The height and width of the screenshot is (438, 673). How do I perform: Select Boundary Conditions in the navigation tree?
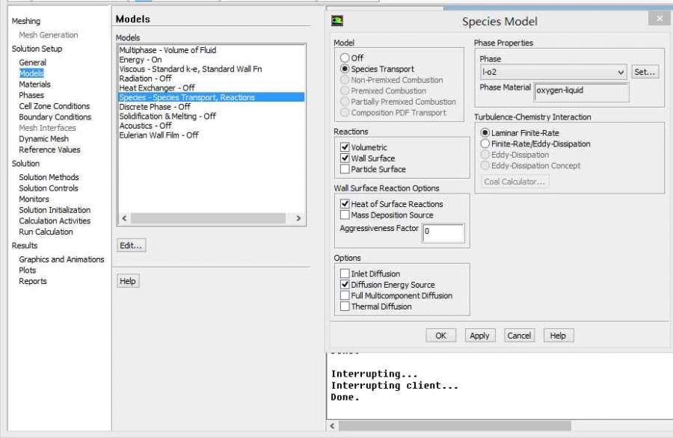pyautogui.click(x=55, y=117)
